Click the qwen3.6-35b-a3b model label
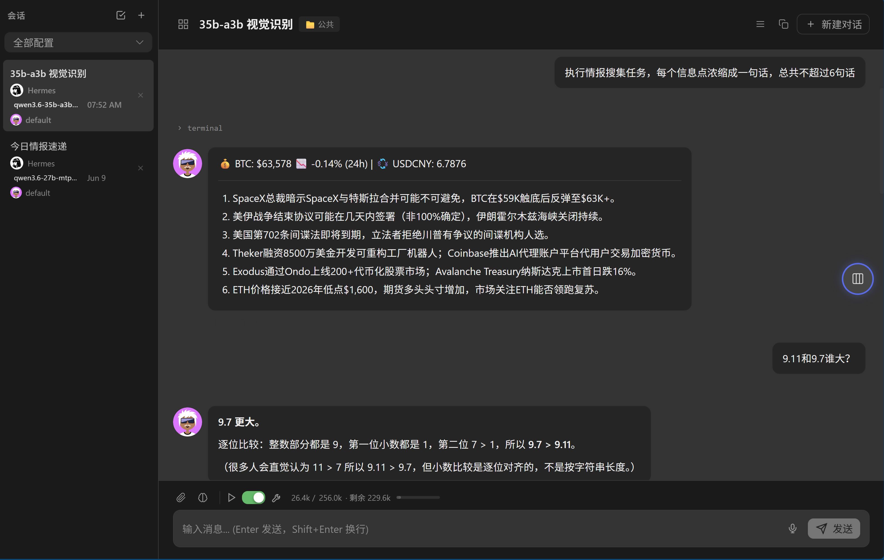884x560 pixels. click(x=46, y=105)
